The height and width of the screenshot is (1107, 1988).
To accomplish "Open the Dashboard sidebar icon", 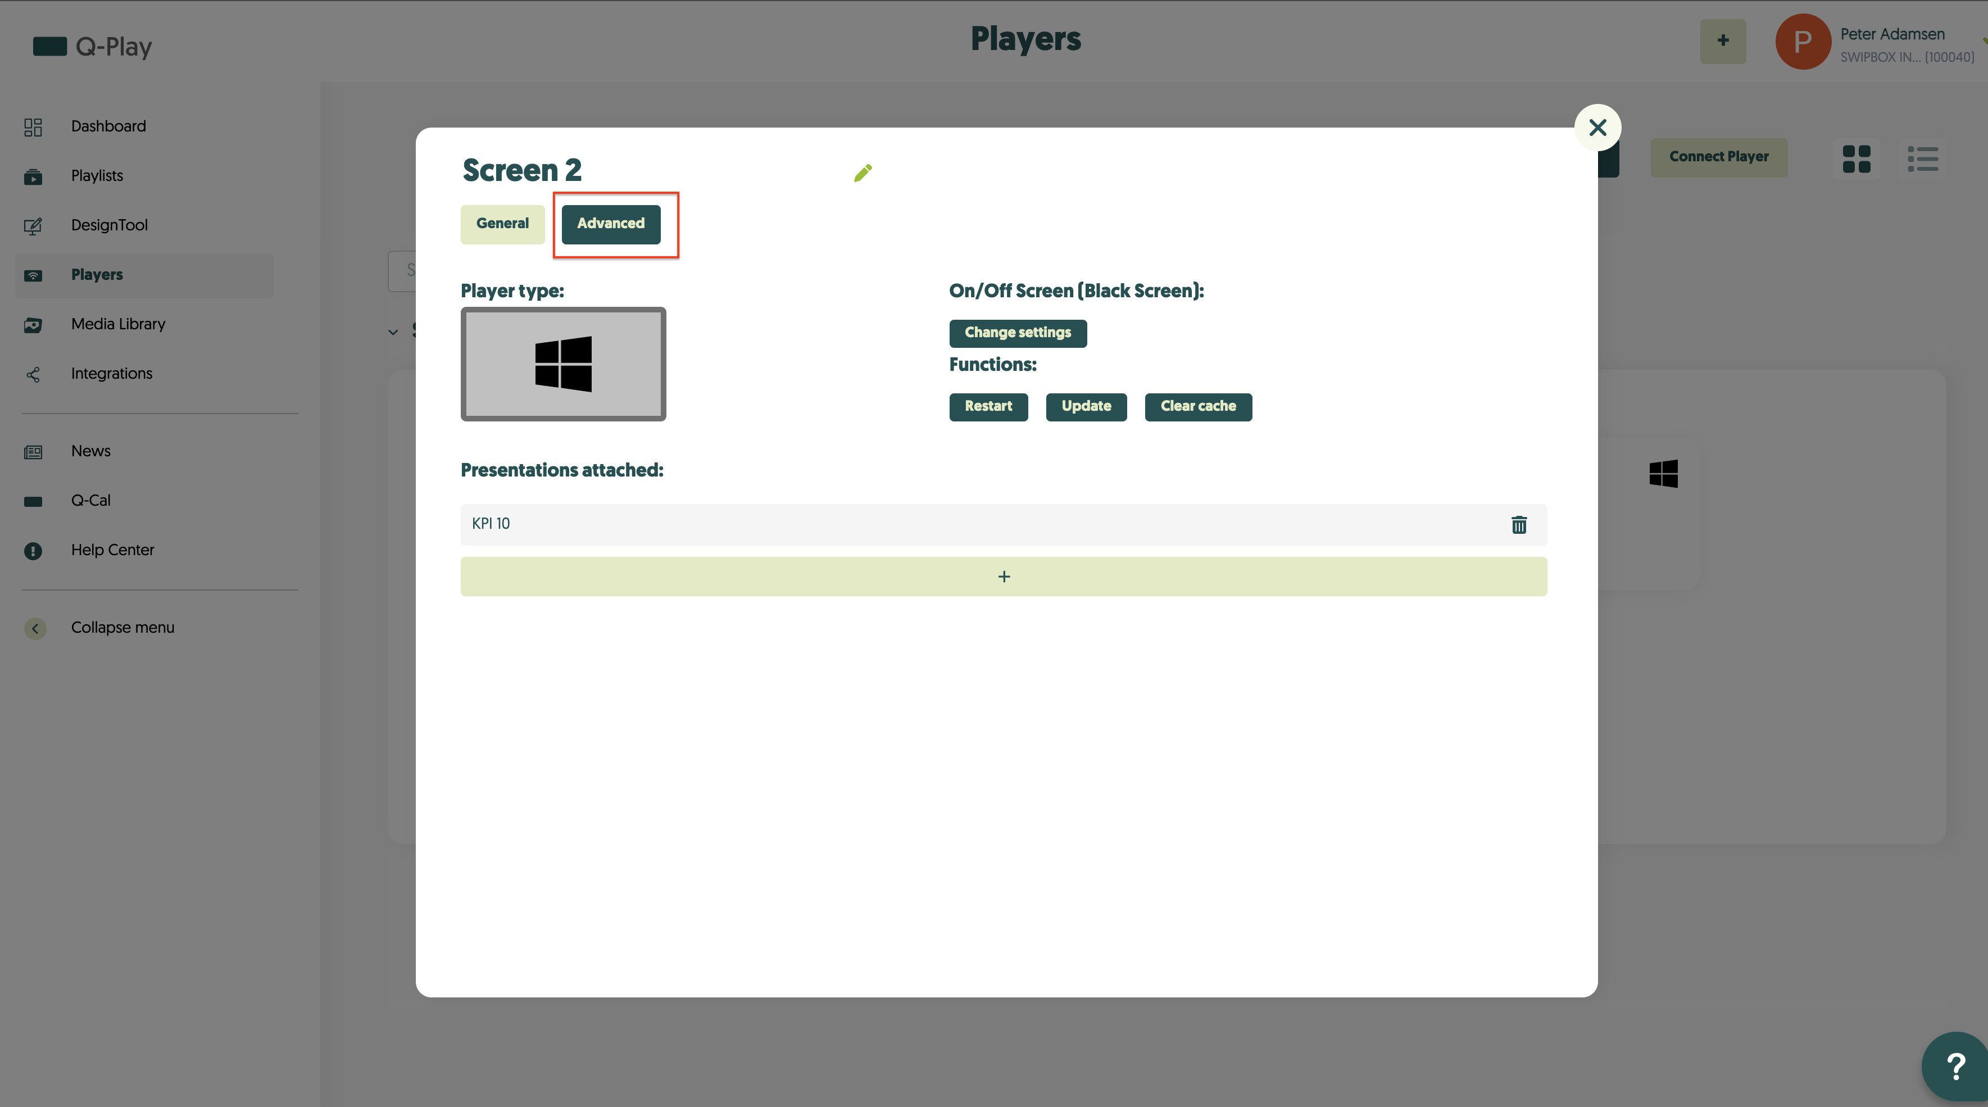I will (33, 126).
